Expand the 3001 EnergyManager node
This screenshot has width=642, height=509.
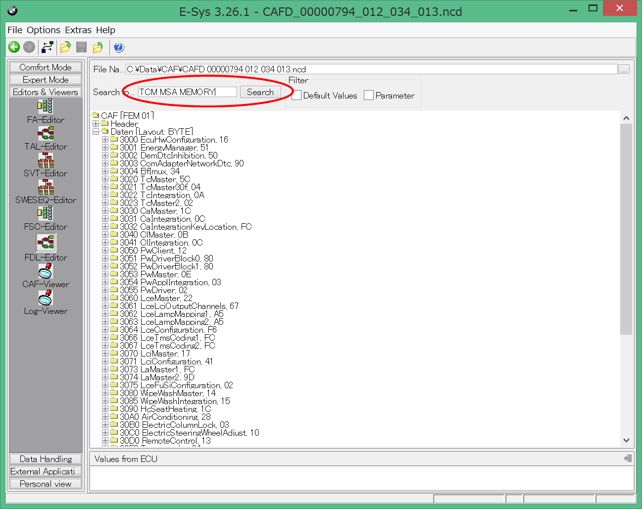coord(105,148)
